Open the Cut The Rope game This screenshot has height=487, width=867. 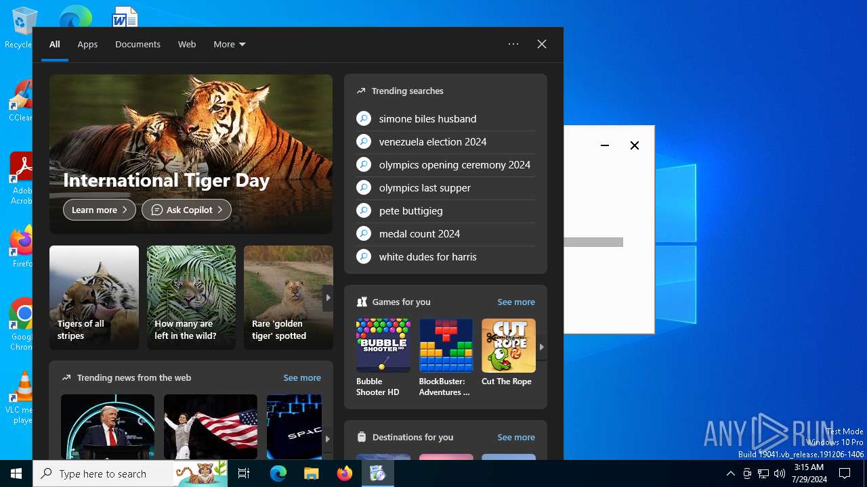pyautogui.click(x=509, y=352)
